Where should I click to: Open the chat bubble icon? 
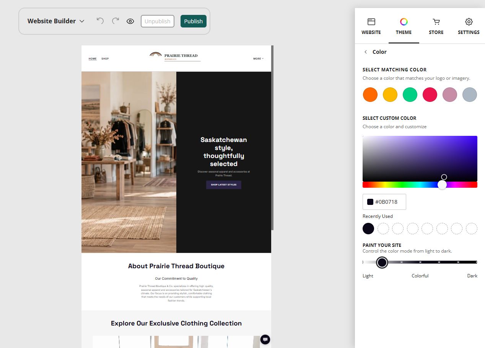pyautogui.click(x=265, y=340)
